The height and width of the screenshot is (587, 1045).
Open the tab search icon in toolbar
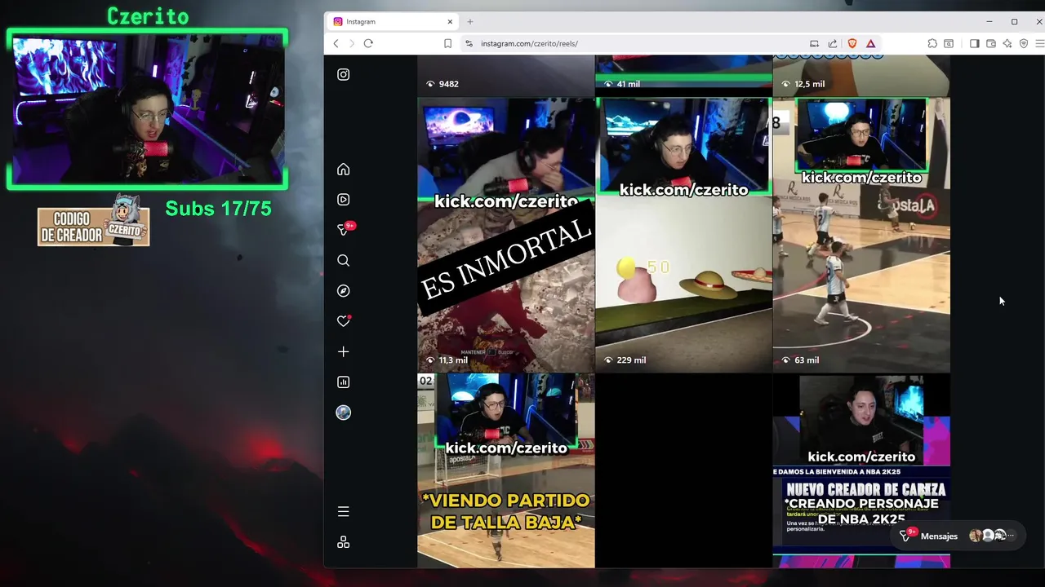click(949, 43)
